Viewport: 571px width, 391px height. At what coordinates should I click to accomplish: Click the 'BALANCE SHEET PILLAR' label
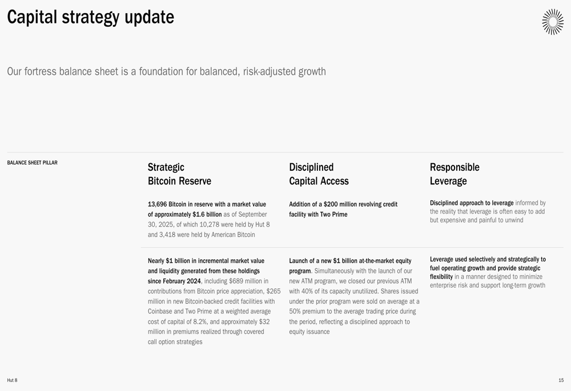pos(32,163)
